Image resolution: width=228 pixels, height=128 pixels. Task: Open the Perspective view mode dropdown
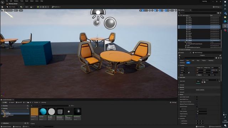coord(9,10)
